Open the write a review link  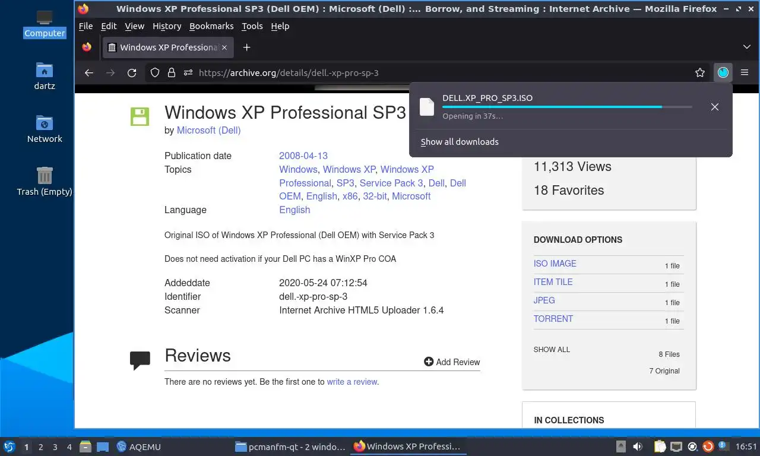[x=351, y=382]
